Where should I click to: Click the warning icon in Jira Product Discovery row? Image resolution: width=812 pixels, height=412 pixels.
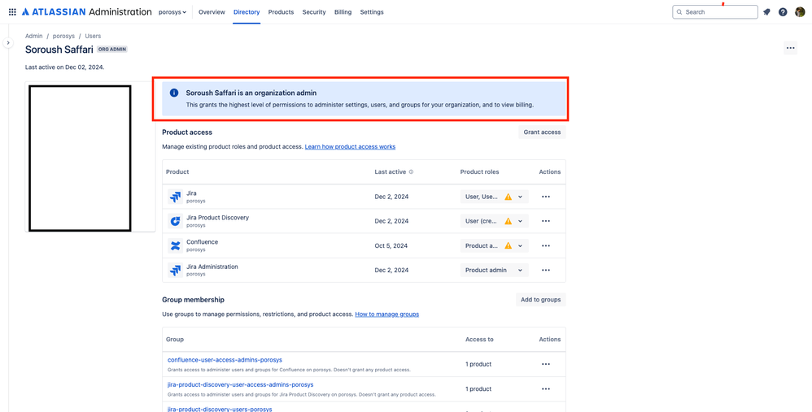point(508,221)
